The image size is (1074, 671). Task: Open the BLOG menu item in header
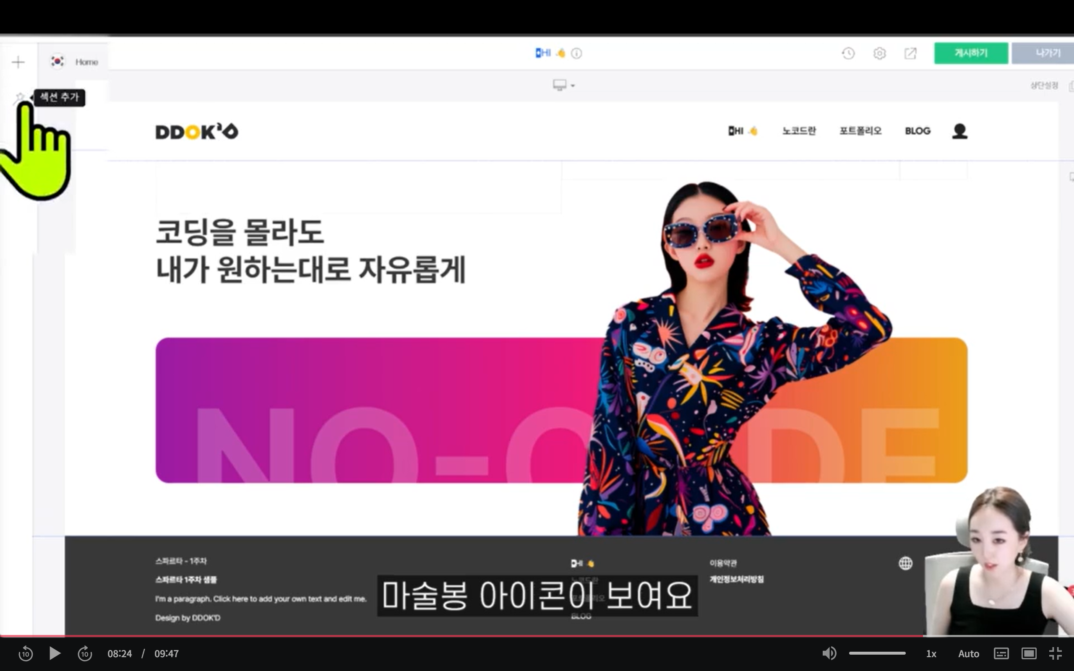click(x=918, y=131)
